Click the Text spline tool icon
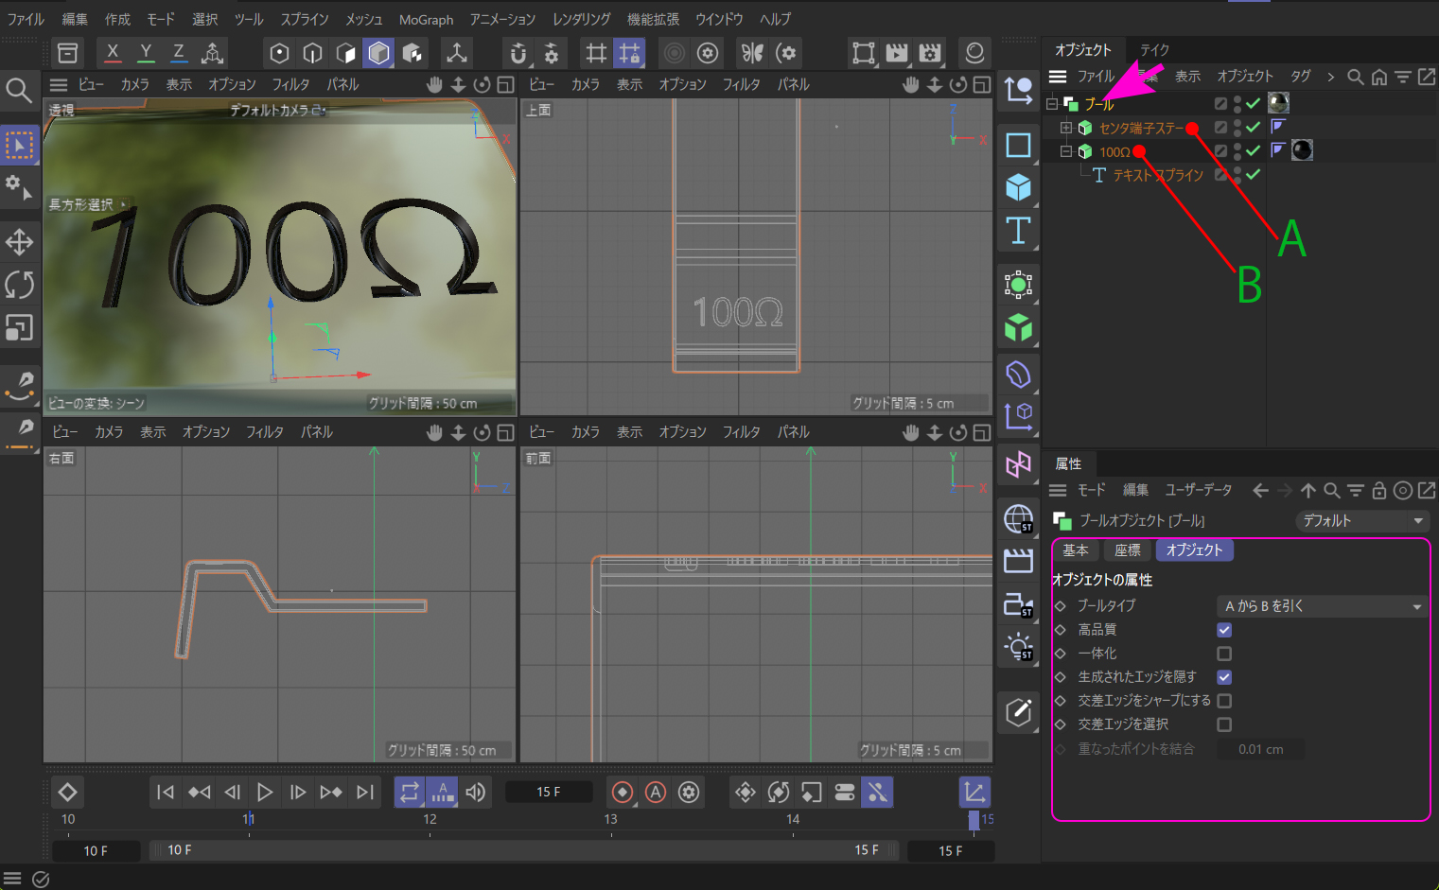1439x890 pixels. pyautogui.click(x=1018, y=230)
